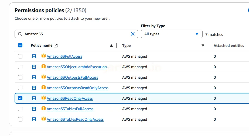Expand details for AmazonS3TablesFullAccess policy
The image size is (249, 136).
coord(34,109)
